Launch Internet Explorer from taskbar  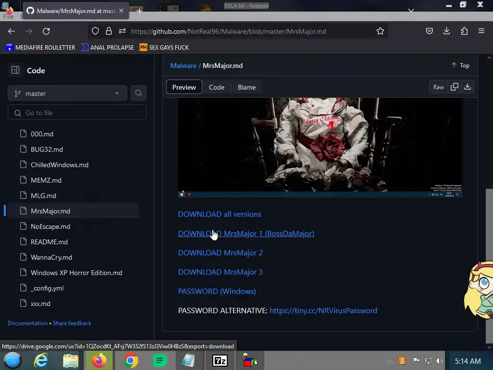[41, 360]
